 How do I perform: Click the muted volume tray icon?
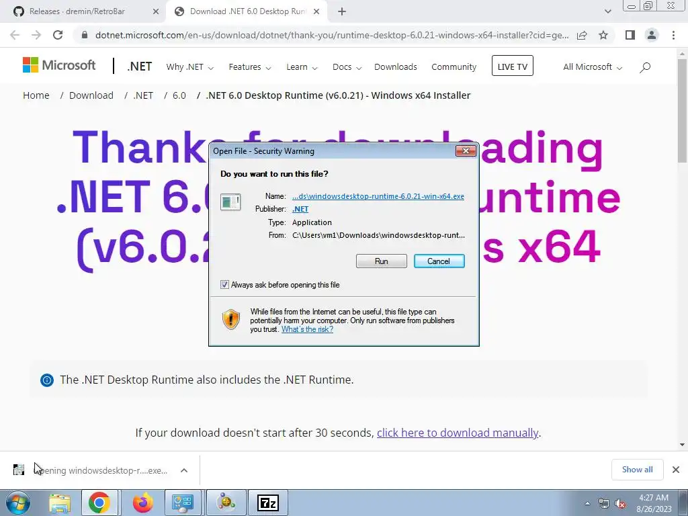pos(620,504)
